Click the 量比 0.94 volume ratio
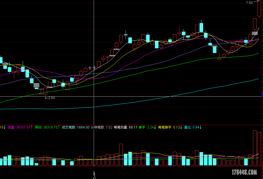The height and width of the screenshot is (179, 263). tap(191, 127)
